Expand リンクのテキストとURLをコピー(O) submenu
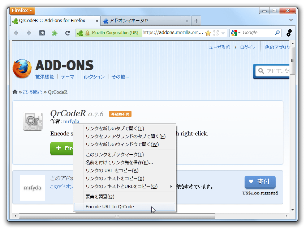This screenshot has width=306, height=230. click(x=125, y=187)
